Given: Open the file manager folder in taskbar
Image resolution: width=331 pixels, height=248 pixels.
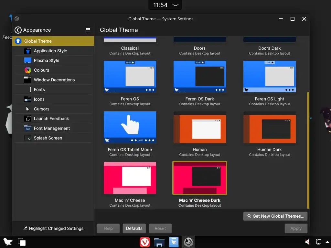Looking at the screenshot, I should pyautogui.click(x=159, y=242).
